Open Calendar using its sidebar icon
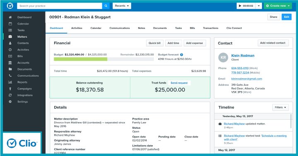 pyautogui.click(x=10, y=24)
